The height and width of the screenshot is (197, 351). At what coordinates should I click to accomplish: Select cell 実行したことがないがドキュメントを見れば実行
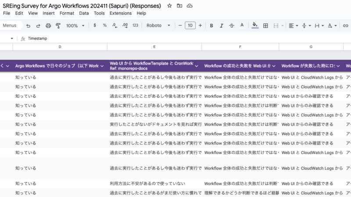click(x=154, y=124)
